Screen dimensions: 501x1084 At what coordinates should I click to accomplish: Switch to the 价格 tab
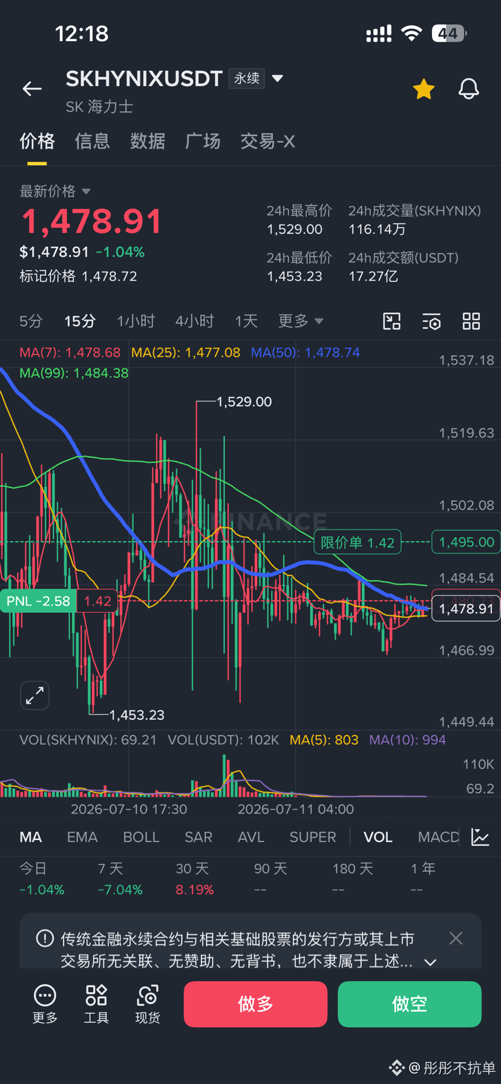pyautogui.click(x=37, y=141)
